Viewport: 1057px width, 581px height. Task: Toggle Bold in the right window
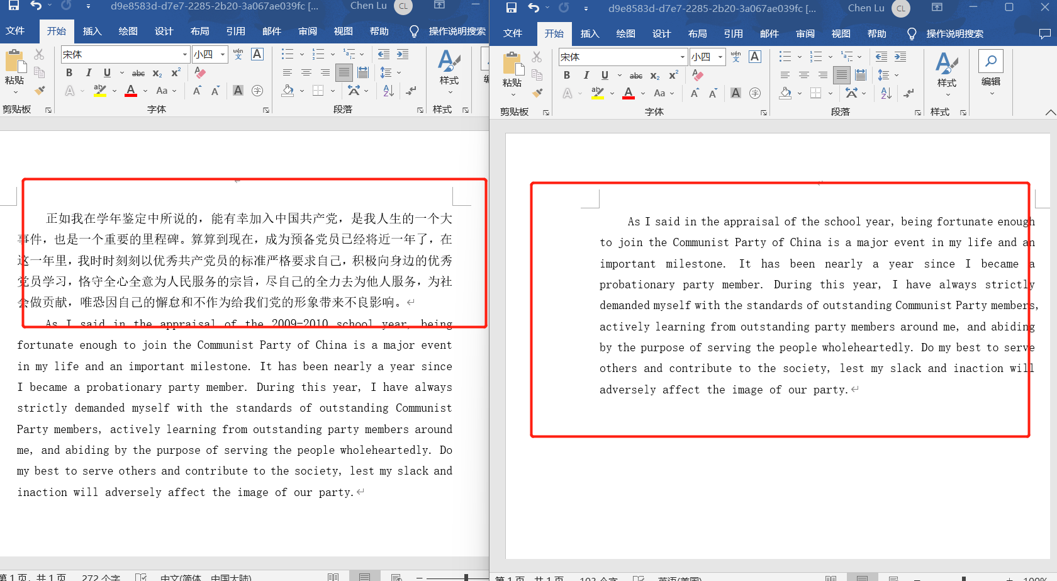pyautogui.click(x=567, y=76)
